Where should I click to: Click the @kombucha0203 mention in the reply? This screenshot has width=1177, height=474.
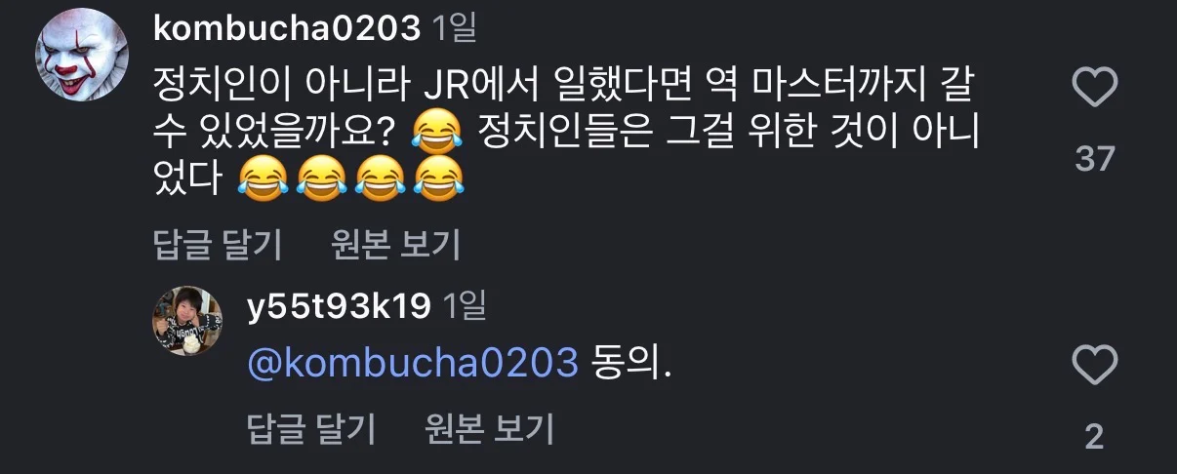pyautogui.click(x=413, y=363)
